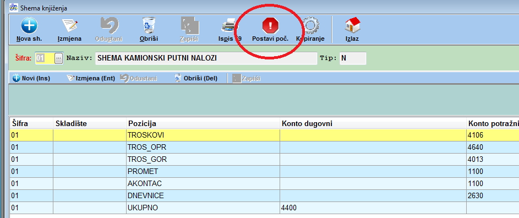Click into the Šifra code field
This screenshot has height=218, width=519.
(45, 58)
